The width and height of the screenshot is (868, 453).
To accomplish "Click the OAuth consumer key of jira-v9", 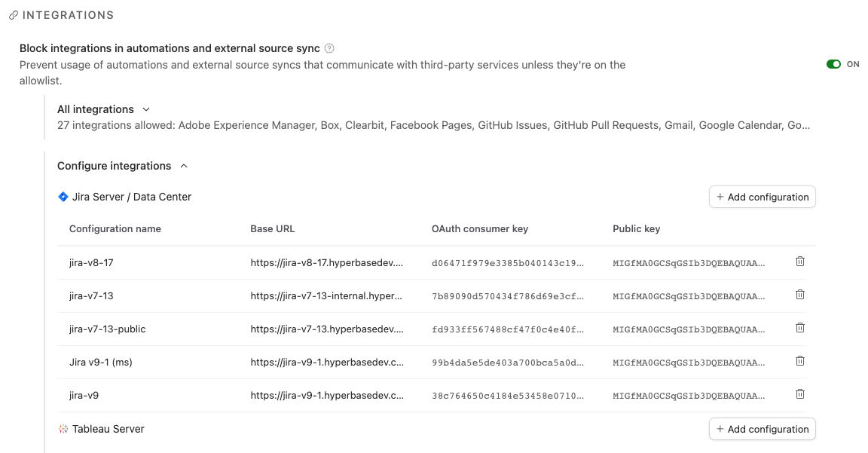I will (x=508, y=396).
